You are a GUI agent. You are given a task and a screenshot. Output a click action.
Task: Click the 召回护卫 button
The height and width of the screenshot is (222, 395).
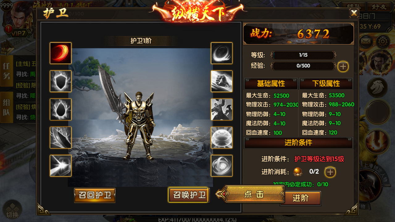95,195
